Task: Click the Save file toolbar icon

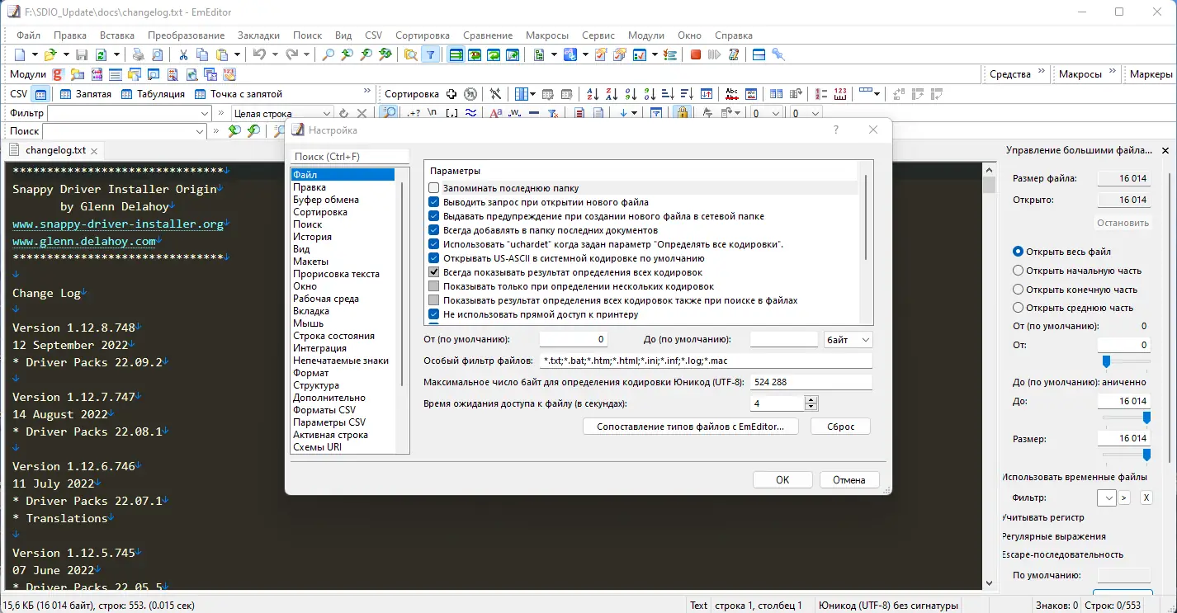Action: tap(82, 54)
